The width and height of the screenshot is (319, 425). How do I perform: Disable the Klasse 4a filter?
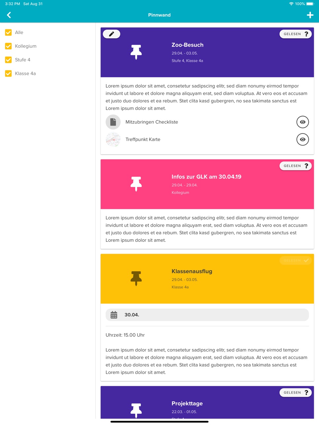(x=9, y=73)
